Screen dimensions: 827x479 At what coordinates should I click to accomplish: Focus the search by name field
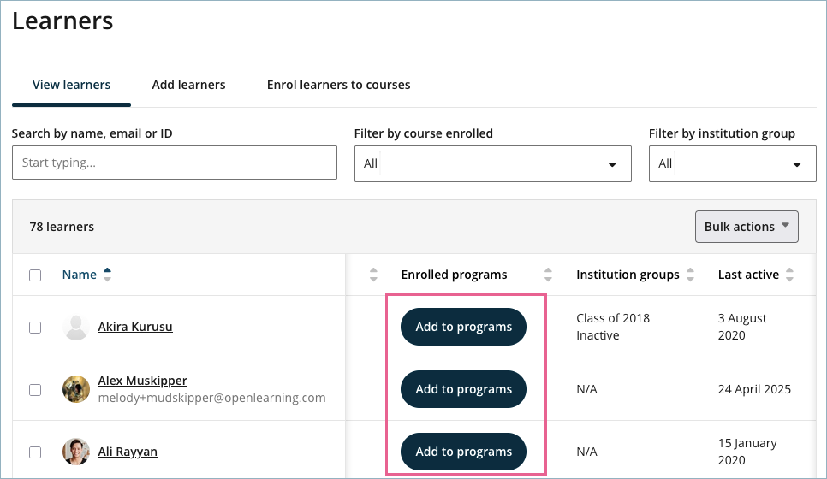click(x=175, y=163)
